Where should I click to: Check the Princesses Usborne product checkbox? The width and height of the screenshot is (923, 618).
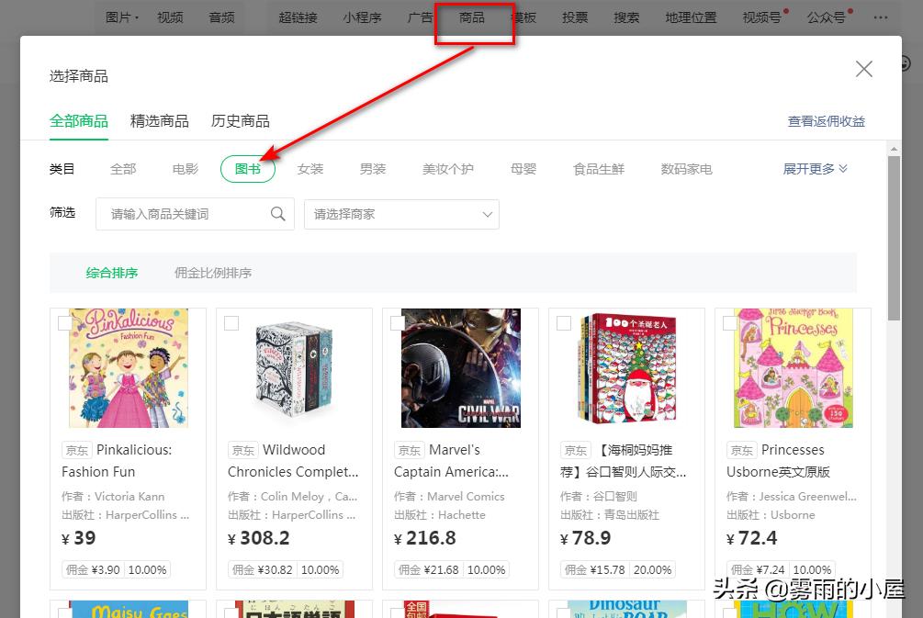click(730, 323)
